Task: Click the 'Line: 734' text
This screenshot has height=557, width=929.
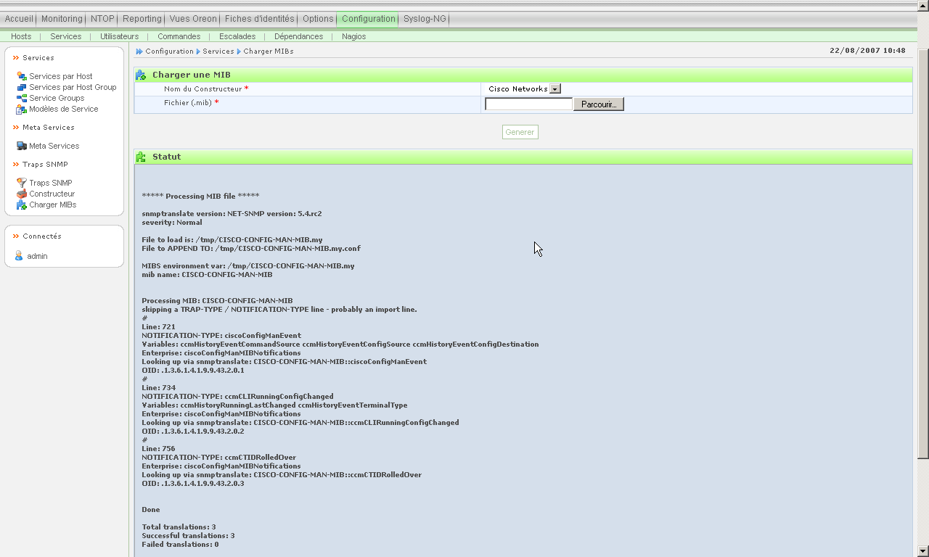Action: [158, 388]
